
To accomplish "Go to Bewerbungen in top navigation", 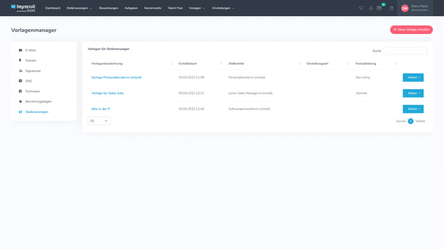I will [x=109, y=8].
